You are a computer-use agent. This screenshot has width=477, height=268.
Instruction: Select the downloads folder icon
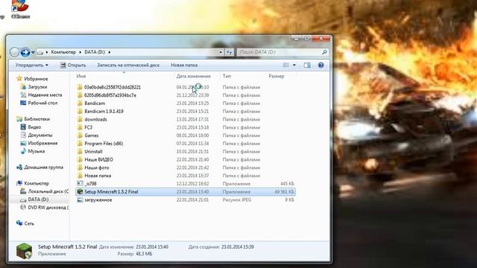(80, 119)
